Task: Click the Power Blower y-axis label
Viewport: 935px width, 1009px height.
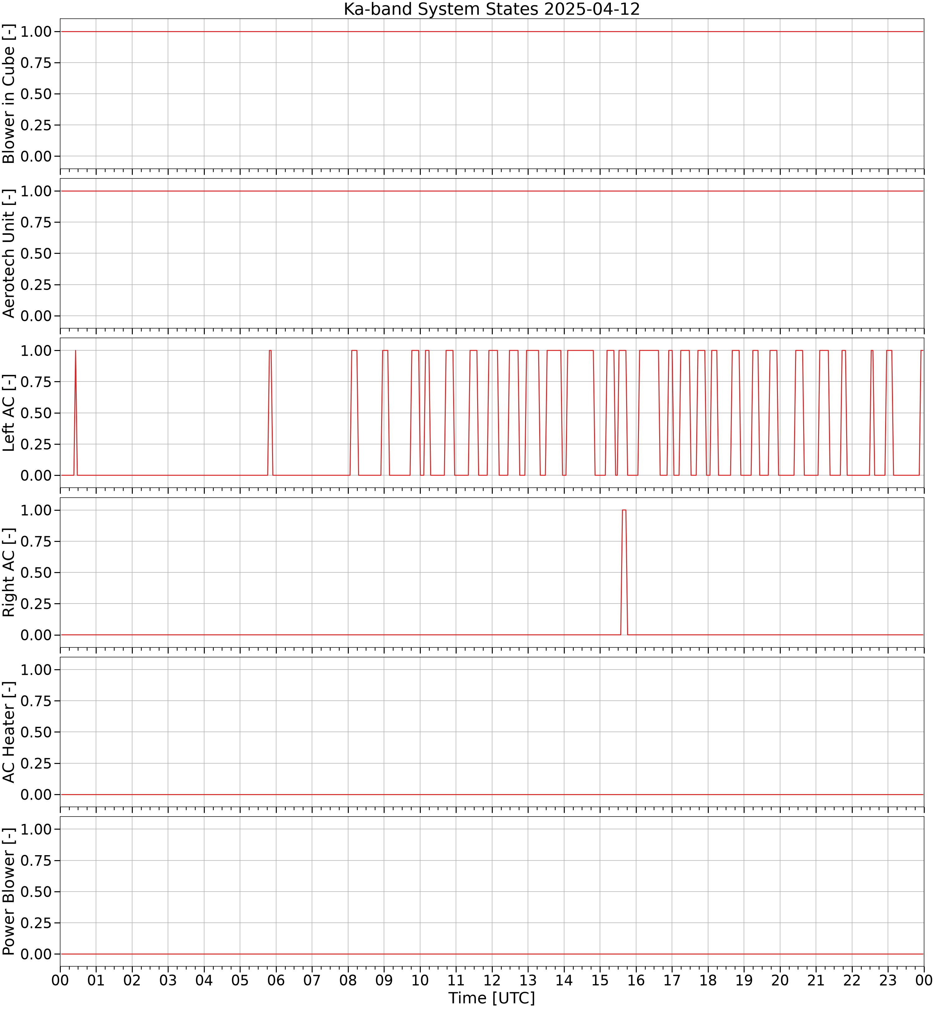Action: point(9,891)
